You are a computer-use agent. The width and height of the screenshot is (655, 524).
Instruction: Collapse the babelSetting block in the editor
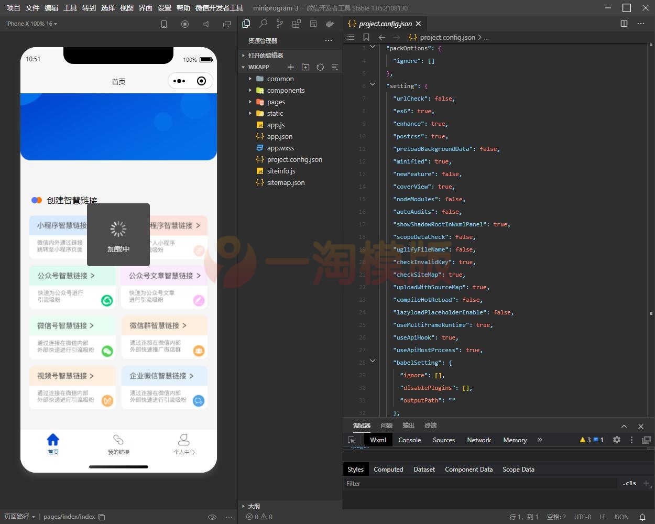[373, 361]
